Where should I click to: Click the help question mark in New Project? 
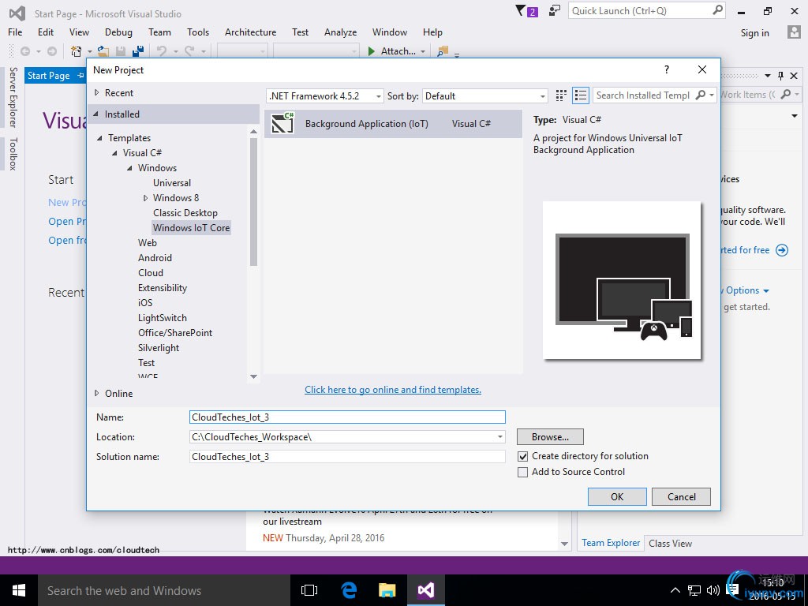pyautogui.click(x=667, y=70)
